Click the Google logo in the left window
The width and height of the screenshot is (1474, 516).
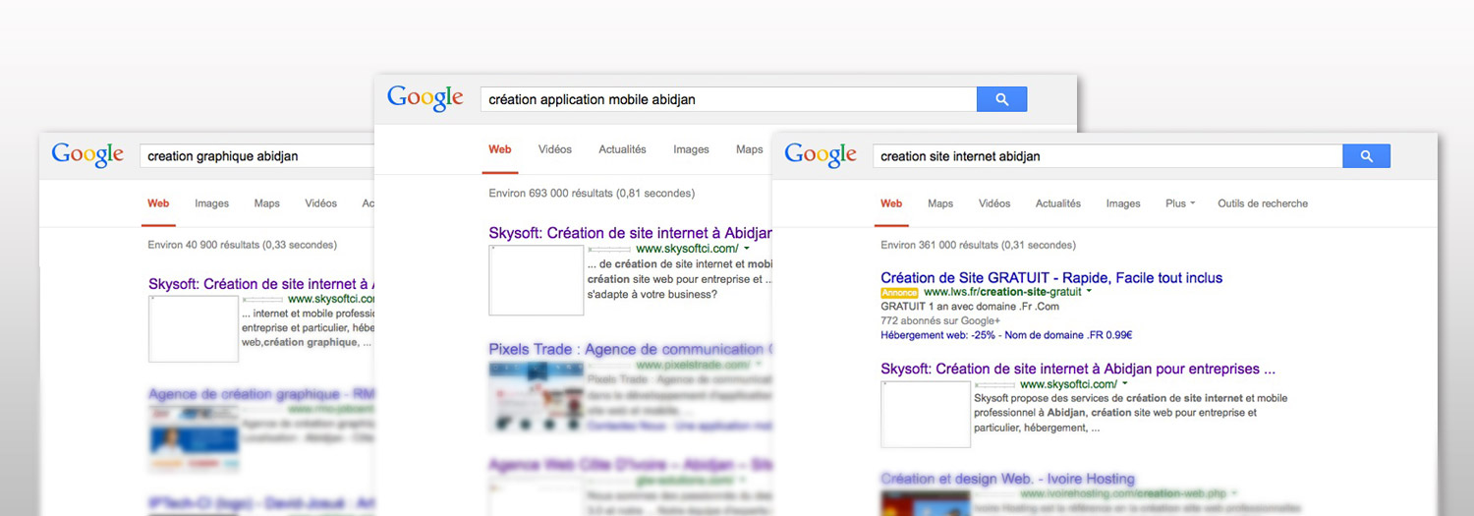pos(87,155)
